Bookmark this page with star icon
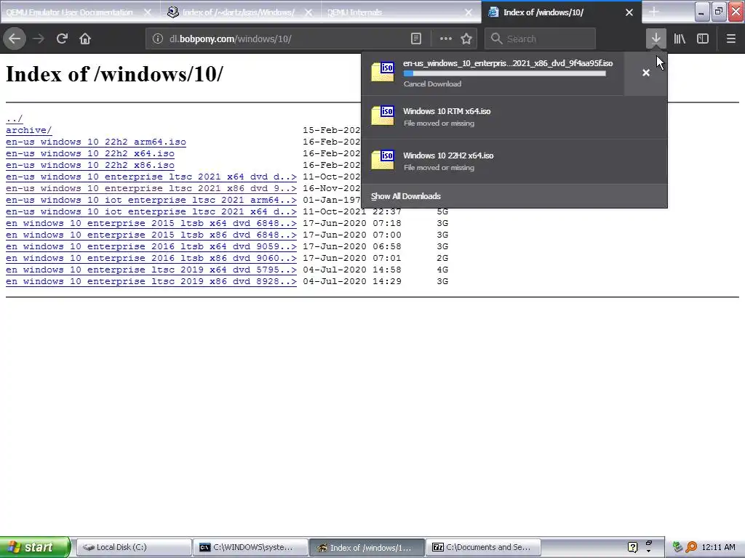Image resolution: width=745 pixels, height=558 pixels. pos(466,39)
